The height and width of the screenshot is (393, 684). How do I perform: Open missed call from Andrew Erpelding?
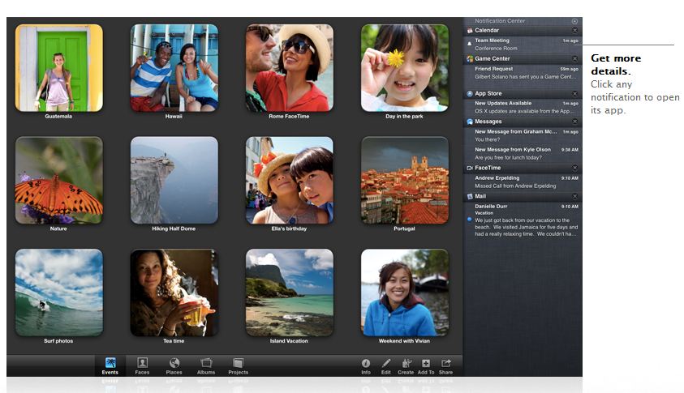point(523,182)
